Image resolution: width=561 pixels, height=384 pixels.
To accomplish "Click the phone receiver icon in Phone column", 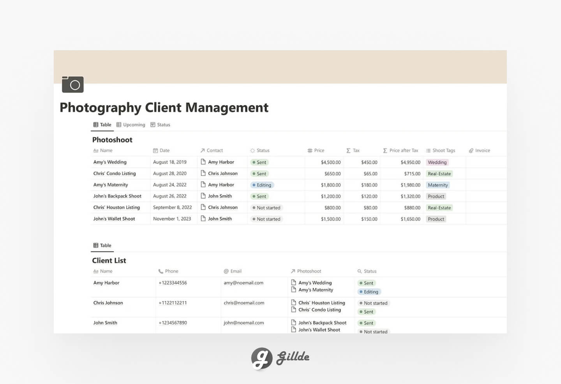I will (161, 271).
